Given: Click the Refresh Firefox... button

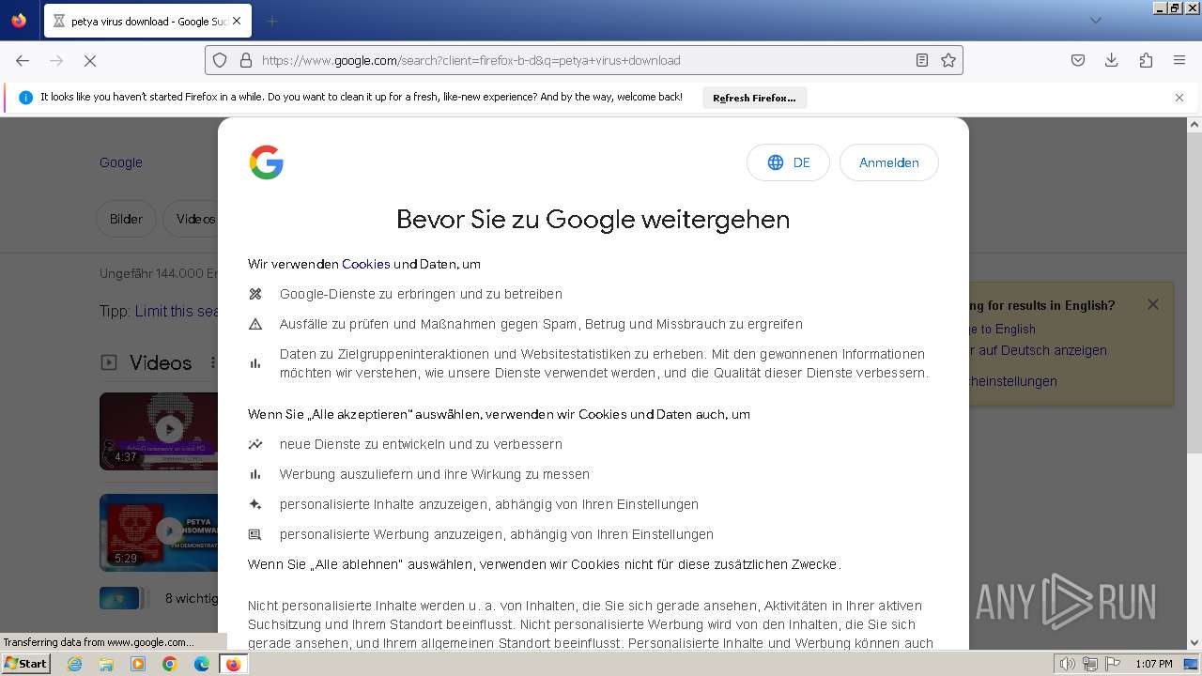Looking at the screenshot, I should click(754, 98).
